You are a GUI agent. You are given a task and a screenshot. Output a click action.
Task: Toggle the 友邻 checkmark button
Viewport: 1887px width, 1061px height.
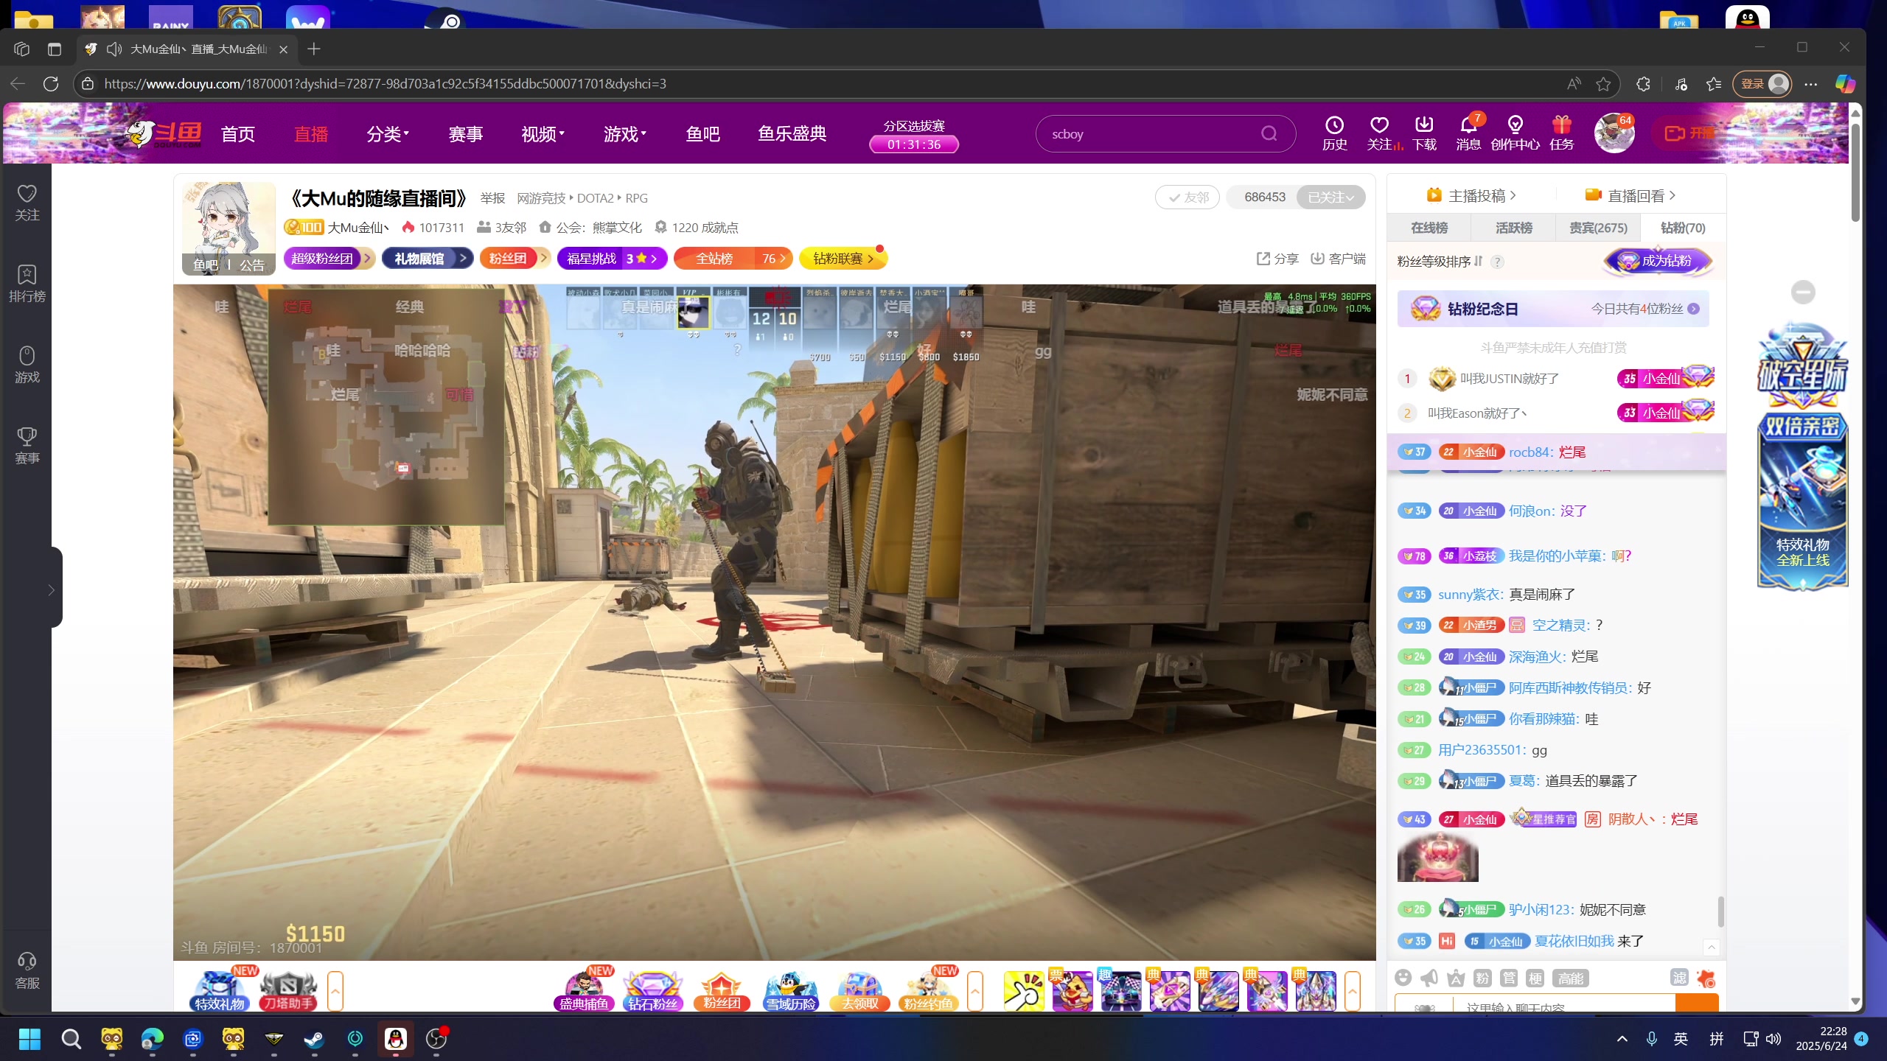[x=1187, y=197]
